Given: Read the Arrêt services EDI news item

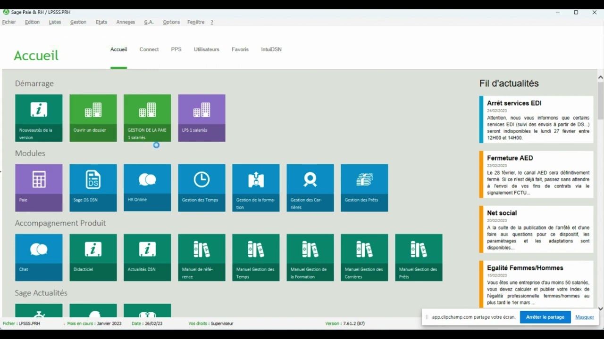Looking at the screenshot, I should (x=536, y=120).
